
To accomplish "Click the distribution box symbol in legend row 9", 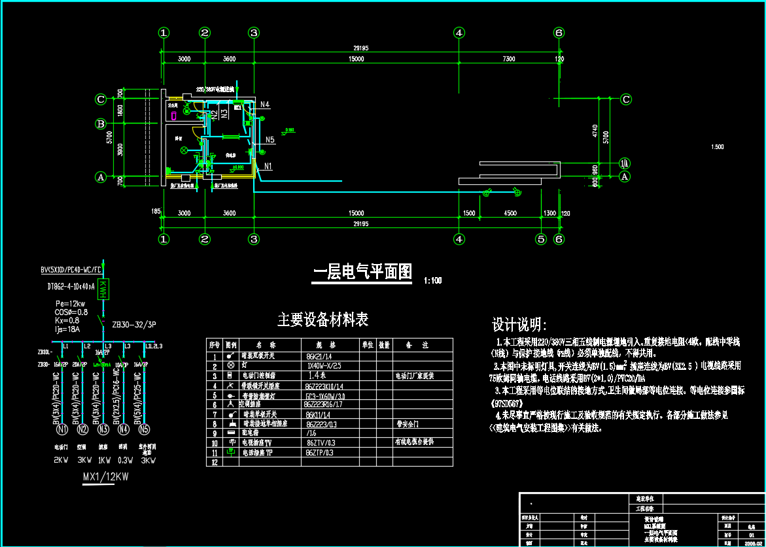I will tap(231, 433).
